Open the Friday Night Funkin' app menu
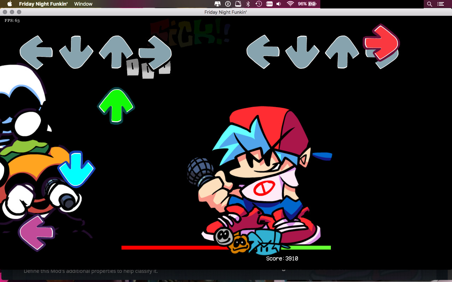452x282 pixels. point(43,4)
